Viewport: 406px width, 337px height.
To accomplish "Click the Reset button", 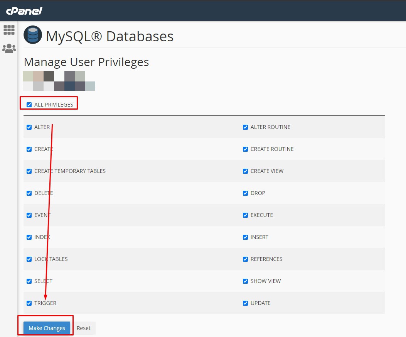I will point(83,328).
